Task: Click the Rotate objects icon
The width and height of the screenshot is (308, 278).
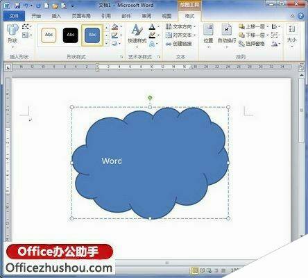Action: [x=275, y=44]
